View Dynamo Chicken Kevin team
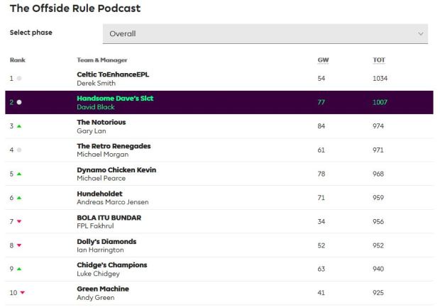The width and height of the screenshot is (440, 307). pos(116,170)
